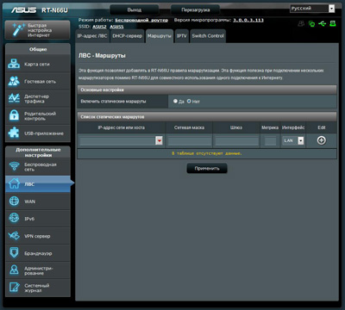This screenshot has width=345, height=310.
Task: Click the green network monitor status icon
Action: 311,23
